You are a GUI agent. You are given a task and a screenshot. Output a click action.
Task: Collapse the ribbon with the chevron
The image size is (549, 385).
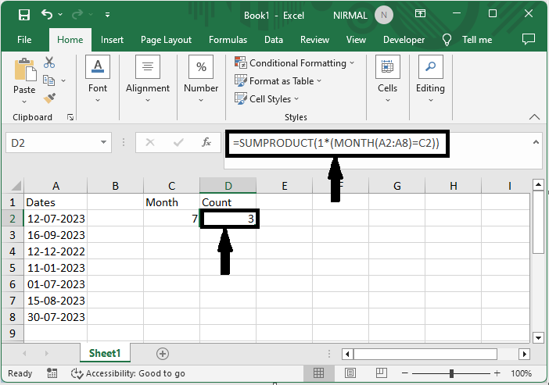point(534,117)
